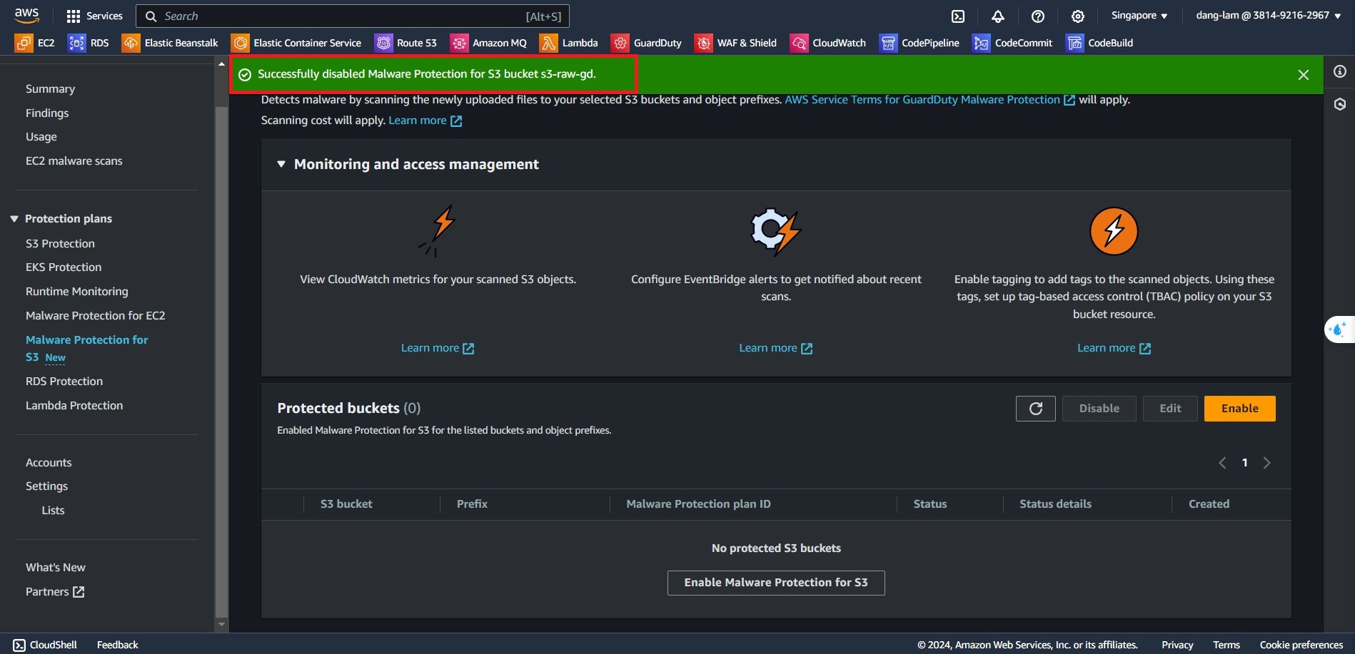Go to S3 Protection in sidebar
Viewport: 1355px width, 654px height.
click(60, 243)
